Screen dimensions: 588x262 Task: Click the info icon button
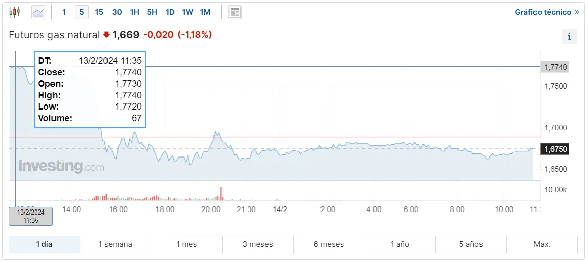569,37
